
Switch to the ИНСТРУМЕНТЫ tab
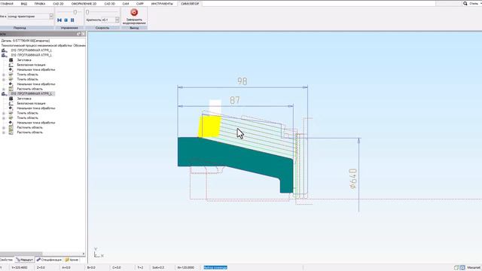[162, 4]
